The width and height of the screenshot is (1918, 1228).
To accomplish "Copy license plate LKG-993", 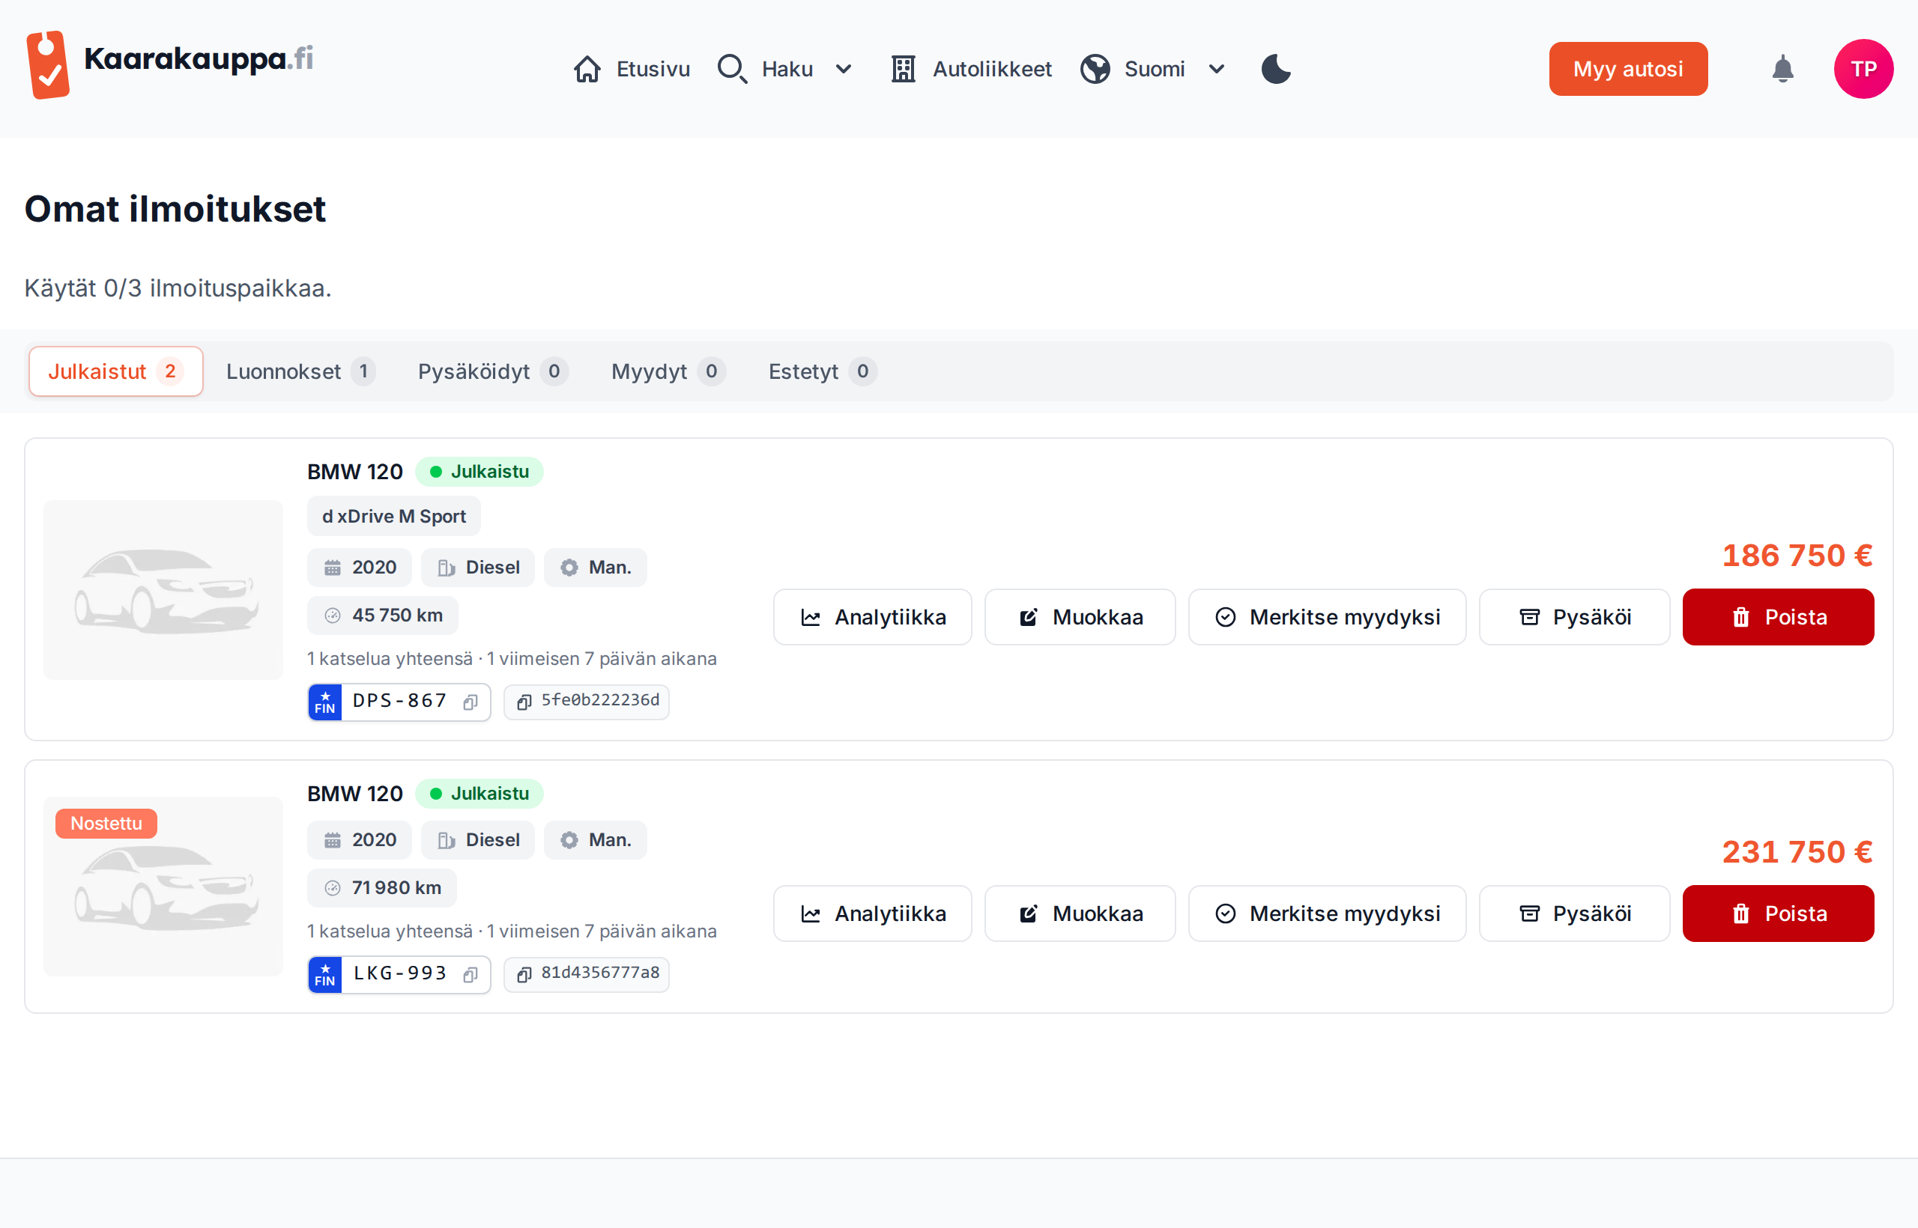I will tap(471, 974).
